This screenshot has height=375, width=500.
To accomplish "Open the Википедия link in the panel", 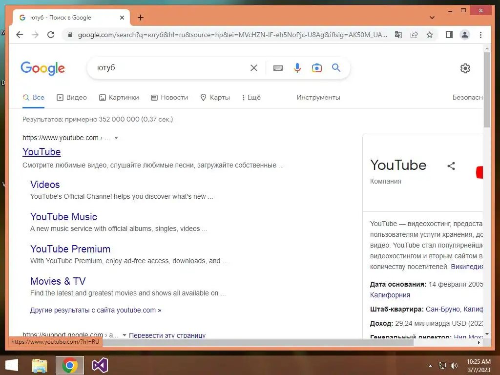I will 467,267.
